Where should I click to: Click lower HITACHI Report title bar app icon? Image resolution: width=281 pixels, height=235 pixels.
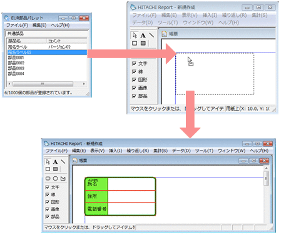[46, 144]
